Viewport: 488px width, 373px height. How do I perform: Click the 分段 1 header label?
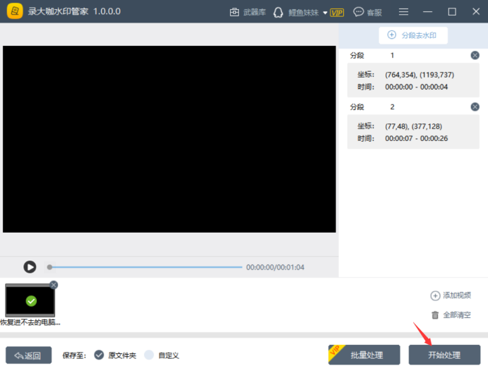[372, 55]
